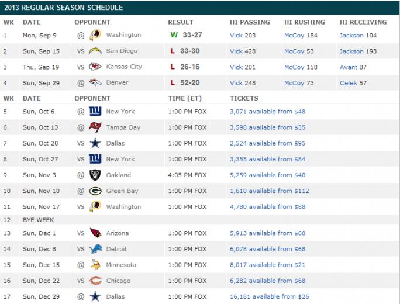Open tickets link 3,355 available from $84
This screenshot has height=304, width=400.
[x=268, y=159]
